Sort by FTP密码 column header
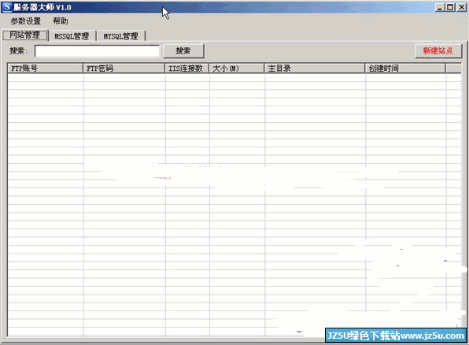The image size is (469, 345). (124, 69)
